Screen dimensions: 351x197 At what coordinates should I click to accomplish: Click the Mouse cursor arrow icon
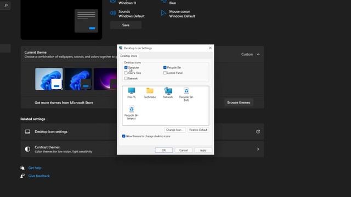163,13
